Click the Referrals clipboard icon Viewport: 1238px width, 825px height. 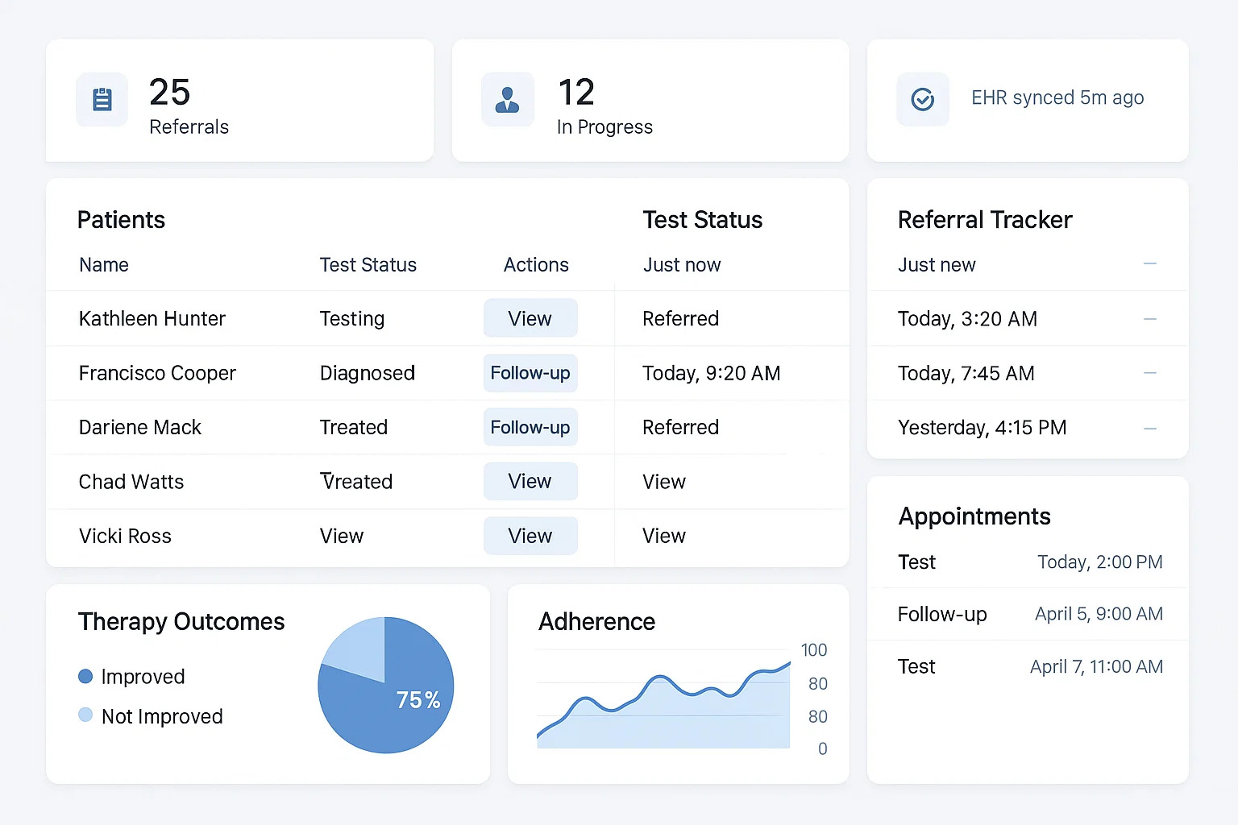(102, 99)
